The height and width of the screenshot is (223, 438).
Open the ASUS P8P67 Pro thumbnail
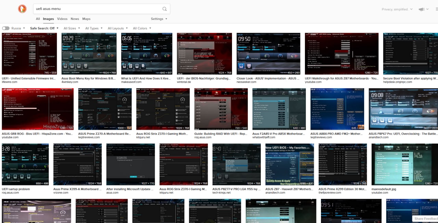403,109
